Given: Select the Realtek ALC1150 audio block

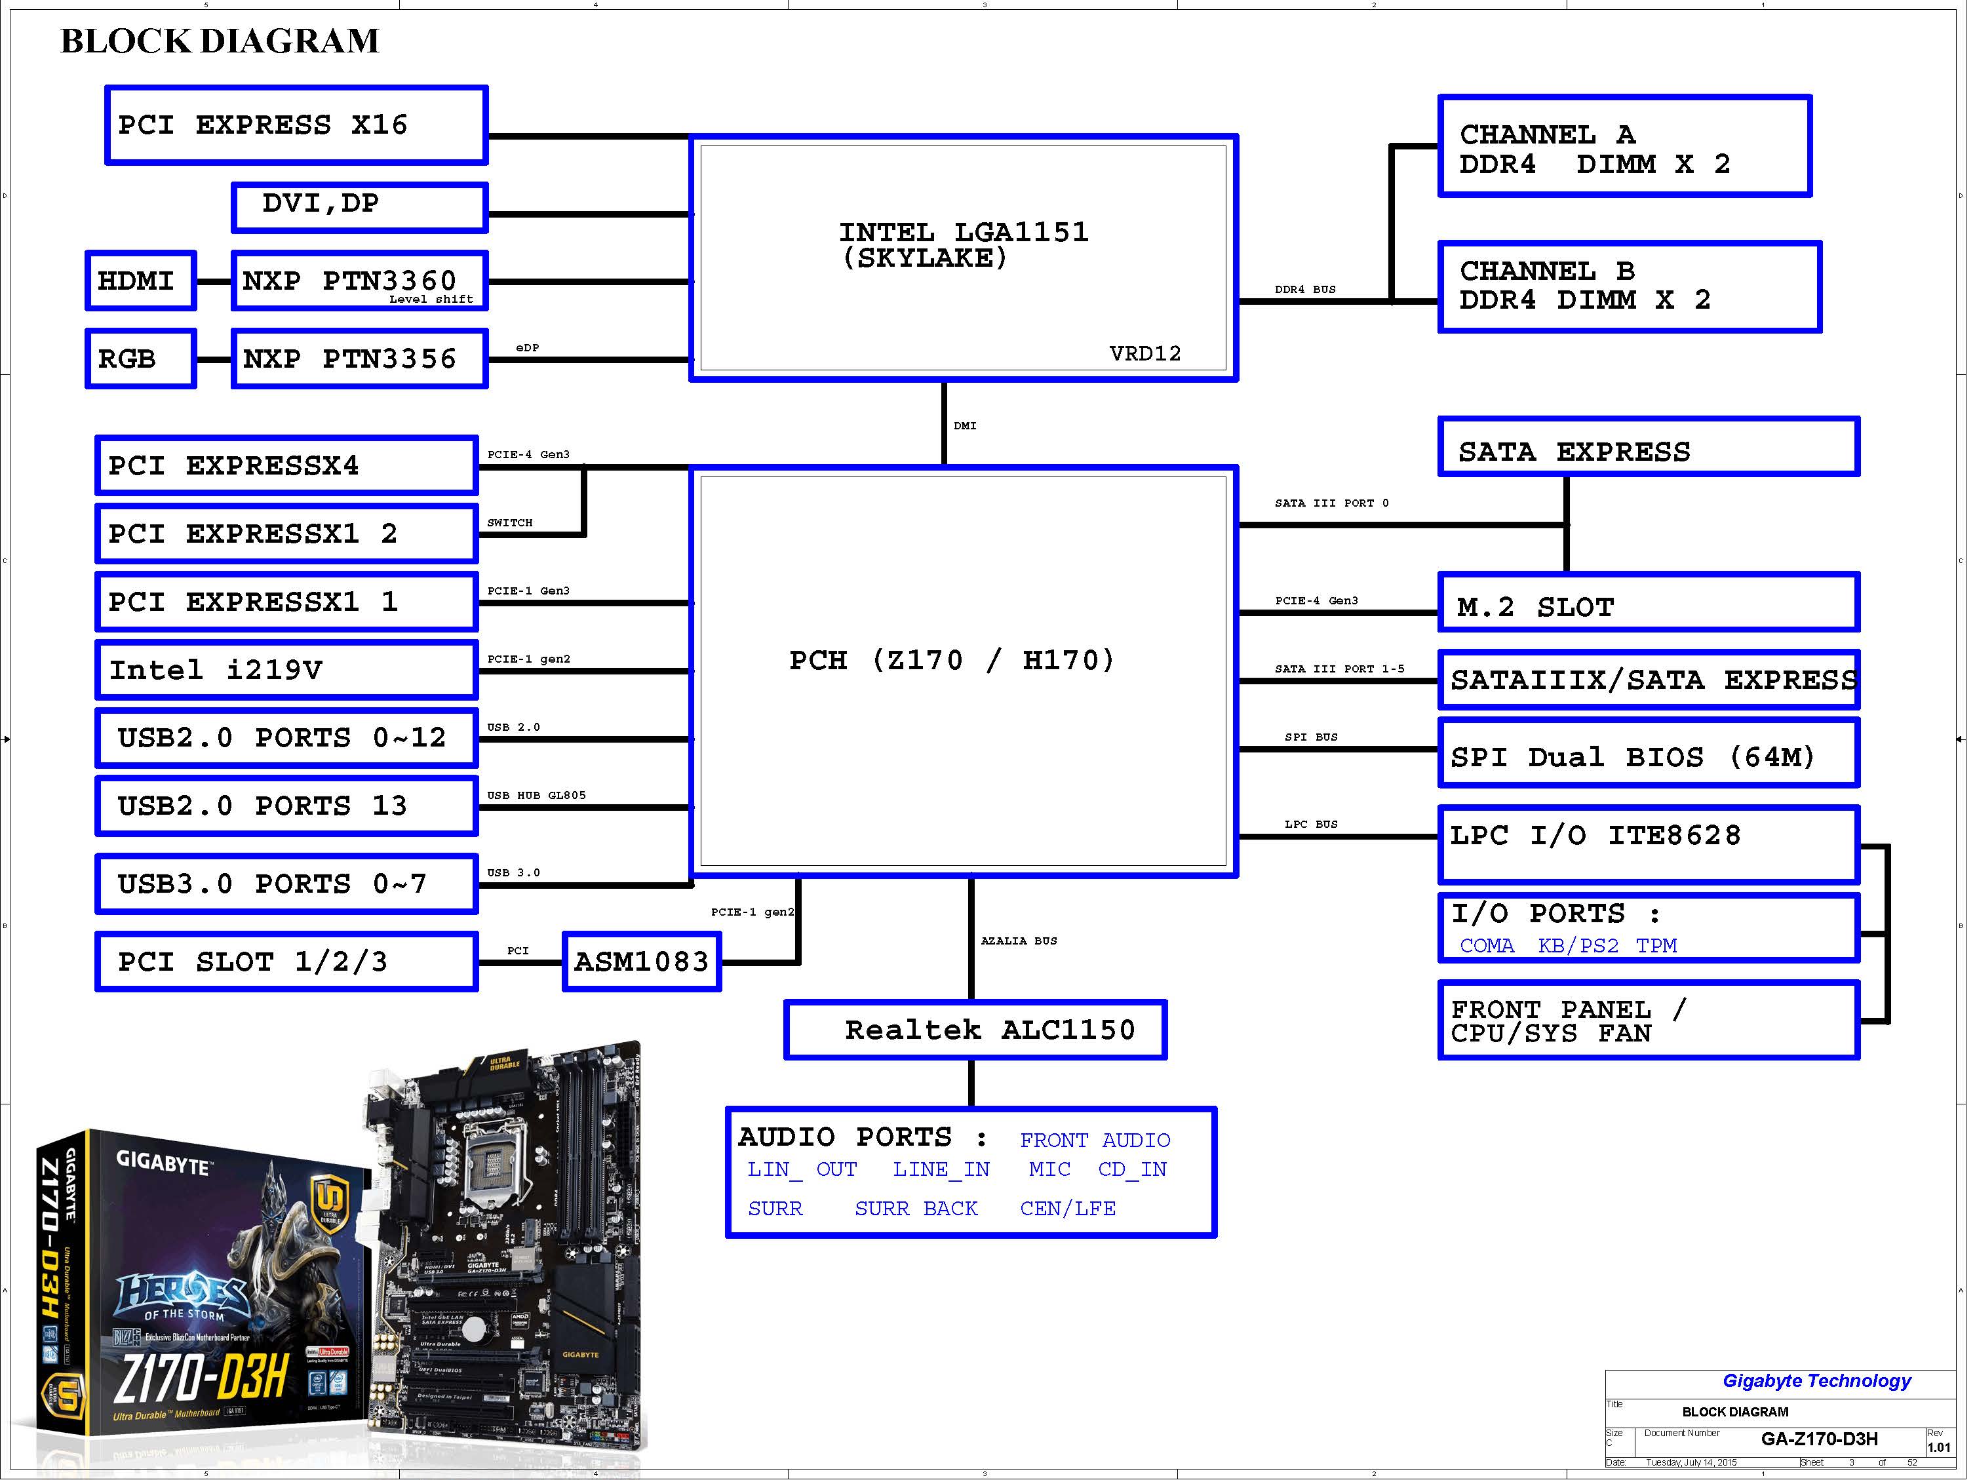Looking at the screenshot, I should [x=974, y=1029].
